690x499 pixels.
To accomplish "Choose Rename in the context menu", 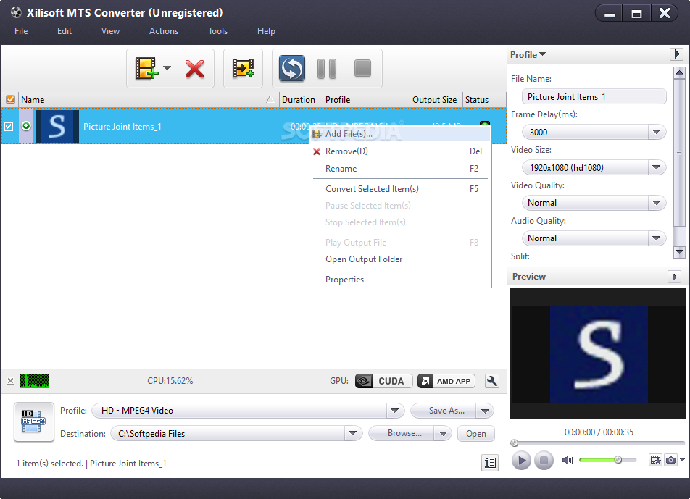I will point(400,169).
